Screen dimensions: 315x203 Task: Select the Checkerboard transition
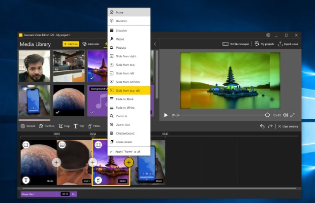(x=129, y=134)
